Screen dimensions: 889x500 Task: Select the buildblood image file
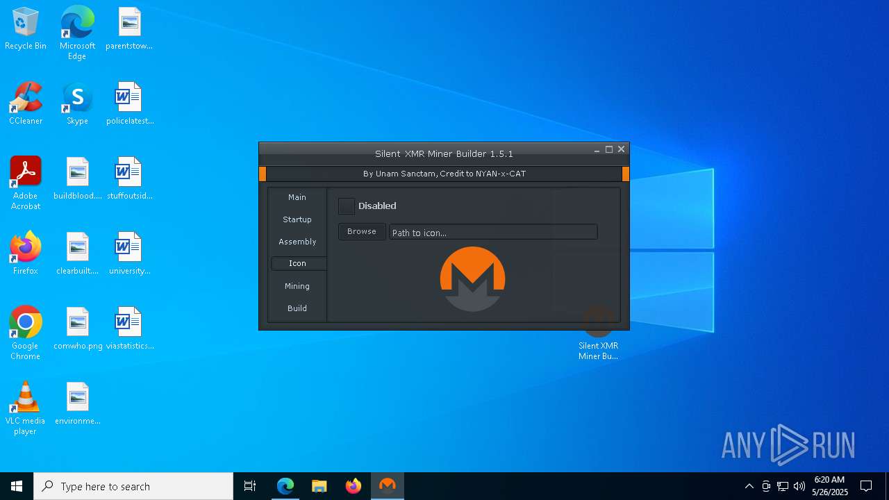click(x=77, y=179)
